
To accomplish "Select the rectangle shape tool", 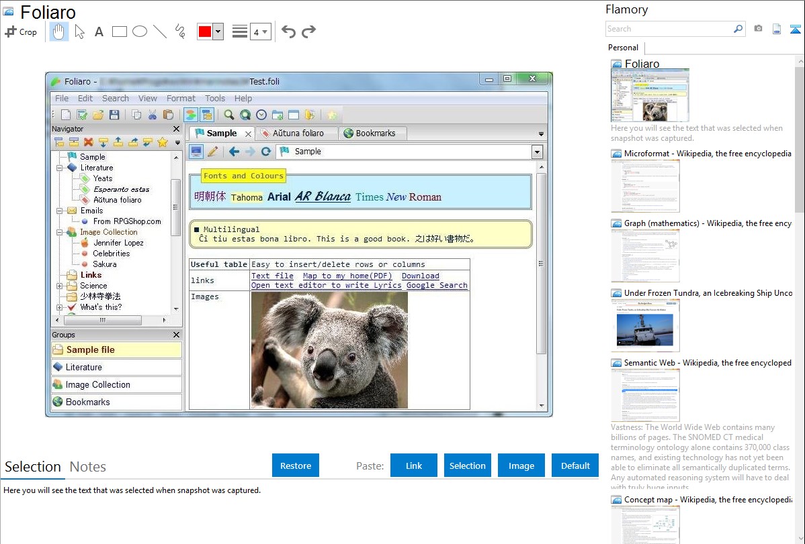I will click(119, 32).
